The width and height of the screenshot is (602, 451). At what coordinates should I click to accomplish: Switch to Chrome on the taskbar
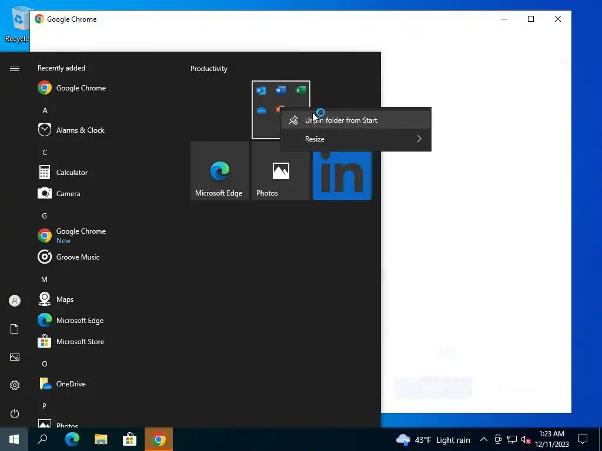click(159, 439)
